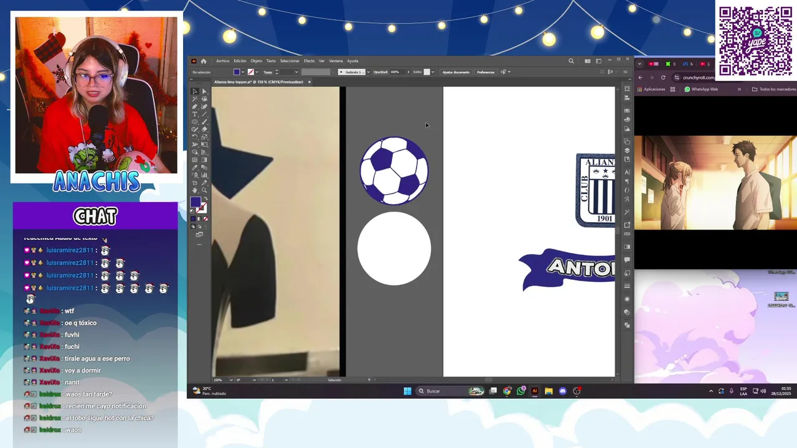Open Edit Toolbar three-dots button
This screenshot has width=797, height=448.
pos(199,245)
